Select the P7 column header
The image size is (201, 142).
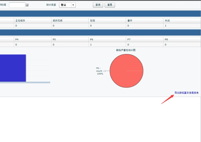click(x=129, y=40)
